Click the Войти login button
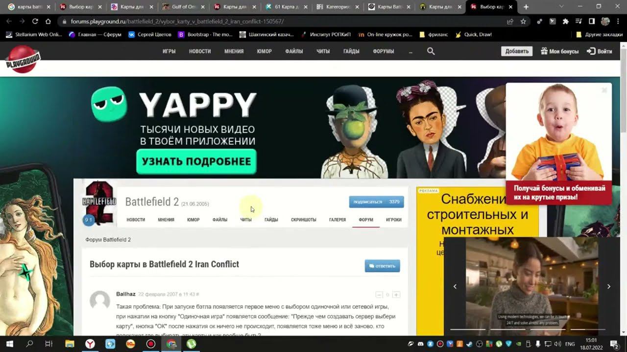Image resolution: width=627 pixels, height=352 pixels. tap(600, 51)
